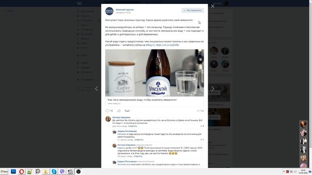Go to the previous post with the left arrow

[x=97, y=88]
